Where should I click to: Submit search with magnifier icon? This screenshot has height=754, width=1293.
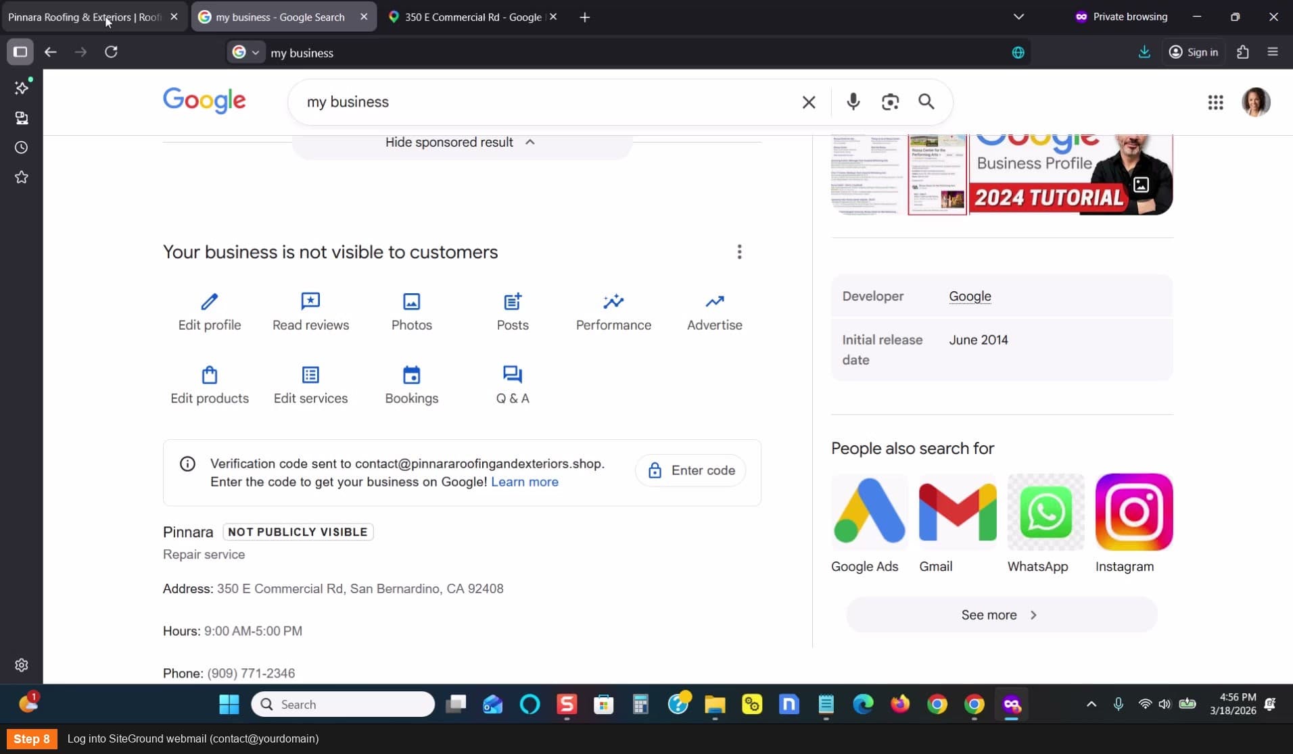926,102
